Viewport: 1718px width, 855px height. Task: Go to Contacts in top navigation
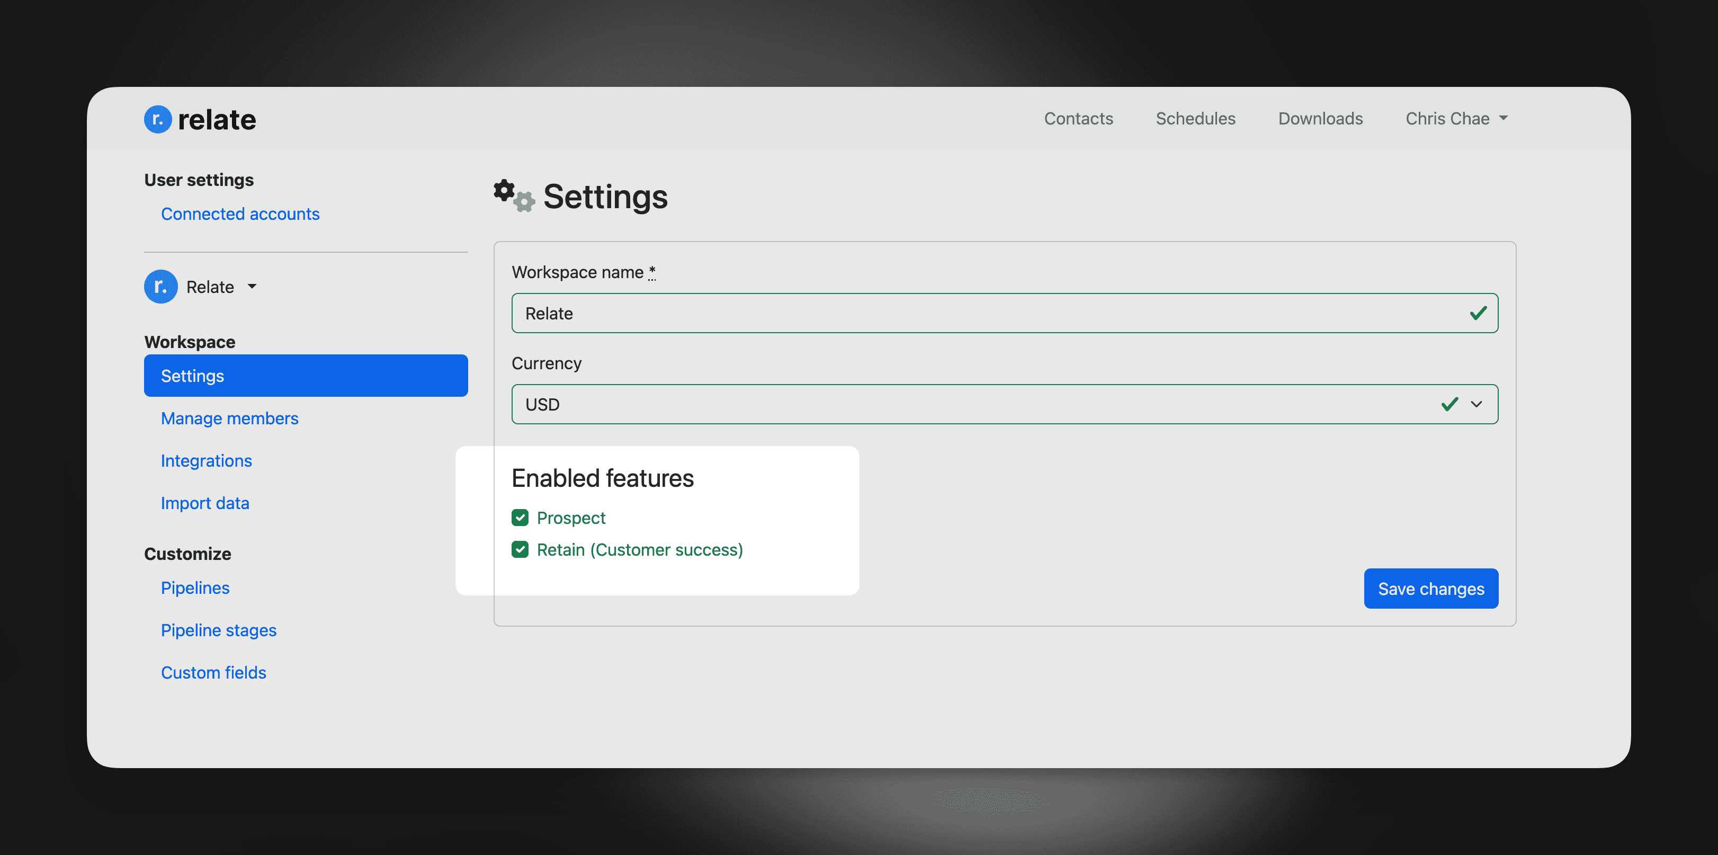tap(1078, 119)
